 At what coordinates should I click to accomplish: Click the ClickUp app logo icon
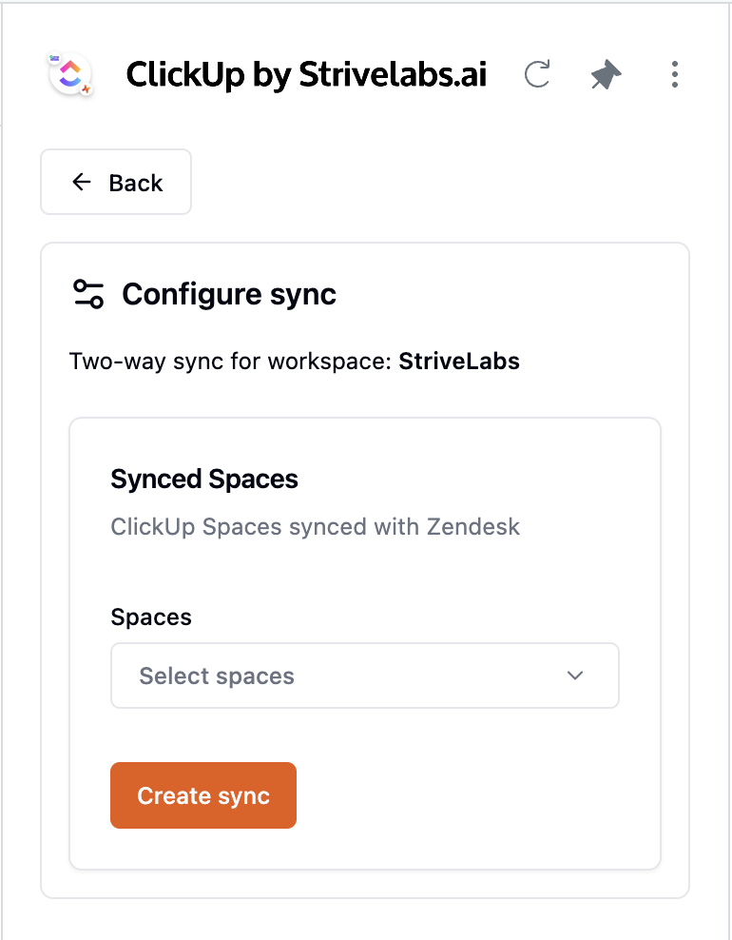(x=69, y=74)
